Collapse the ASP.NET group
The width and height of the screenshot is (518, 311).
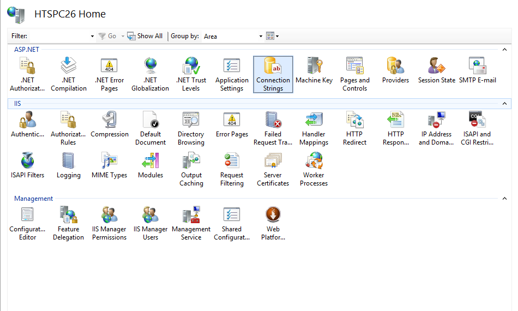click(504, 50)
